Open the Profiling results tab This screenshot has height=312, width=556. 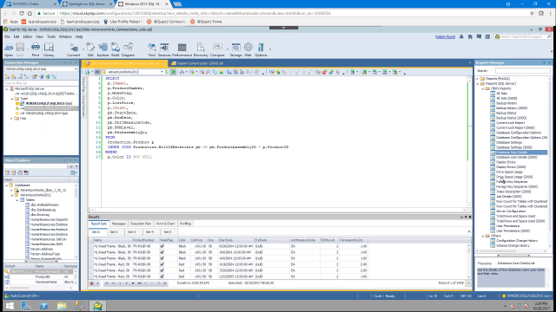point(185,224)
